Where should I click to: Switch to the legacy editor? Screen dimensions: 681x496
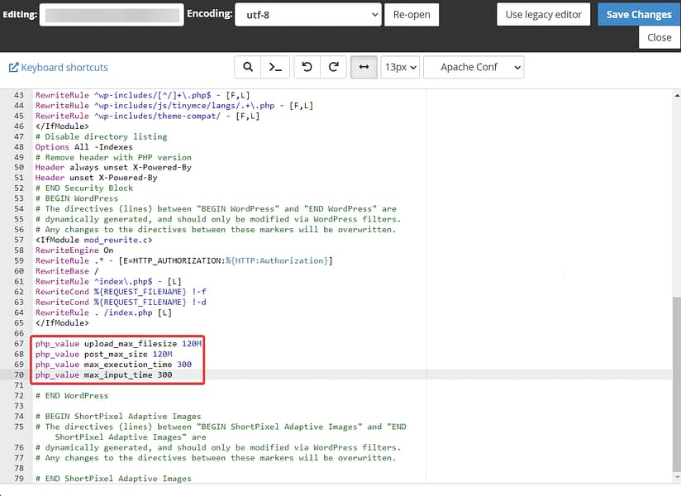(x=543, y=14)
